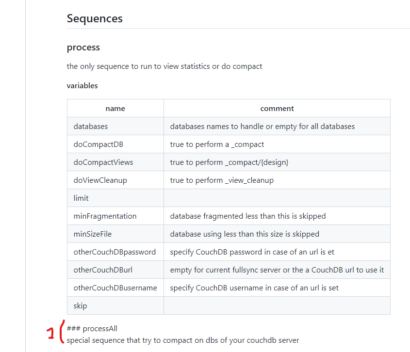Select the doCompactDB variable cell

97,144
